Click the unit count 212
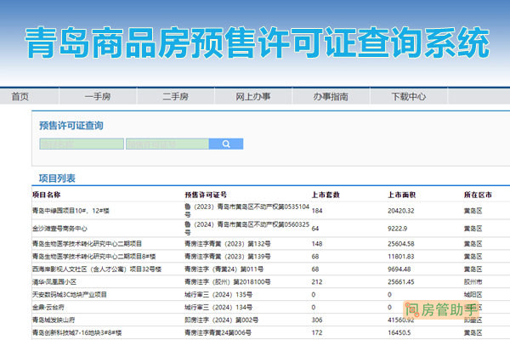 point(317,281)
